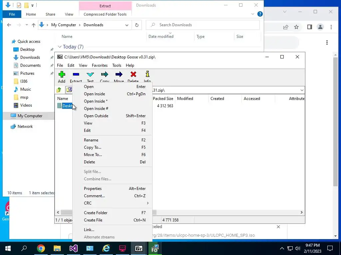Click the Info toolbar icon in 7-Zip
Screen dimensions: 341x255
[x=148, y=74]
